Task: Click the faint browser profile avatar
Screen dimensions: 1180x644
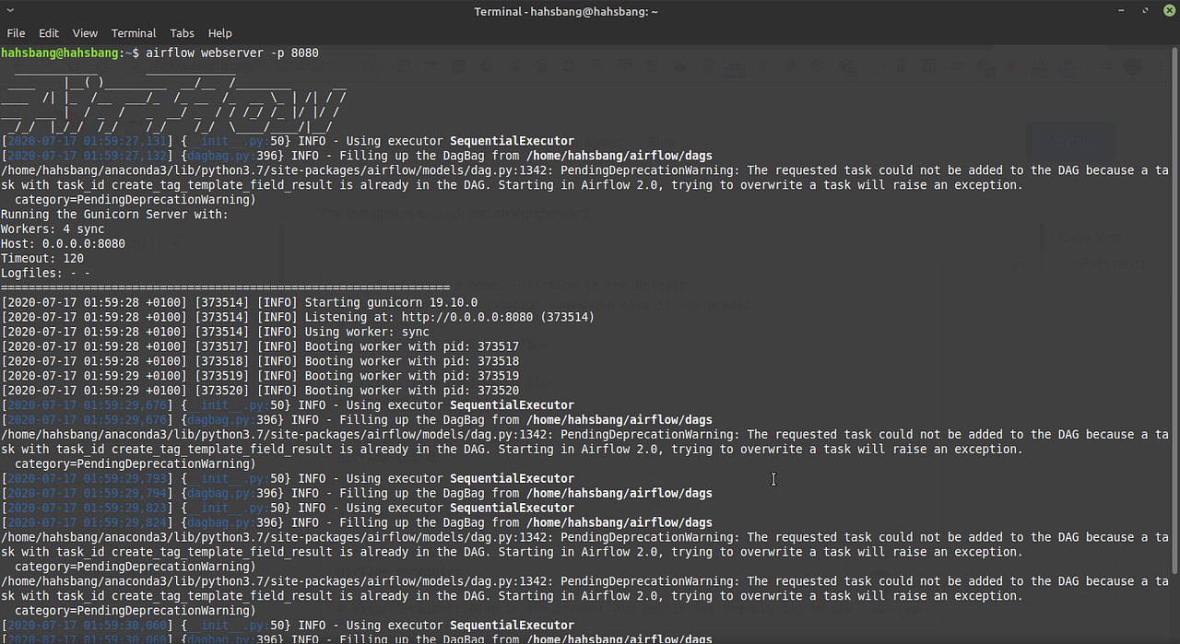Action: (1132, 66)
